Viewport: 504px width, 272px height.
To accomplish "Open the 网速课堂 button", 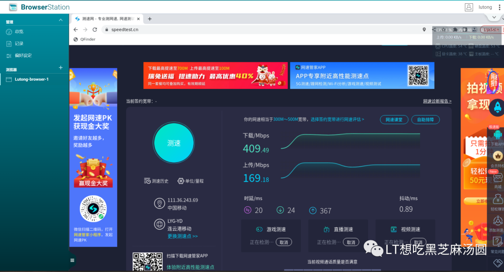I will tap(394, 120).
